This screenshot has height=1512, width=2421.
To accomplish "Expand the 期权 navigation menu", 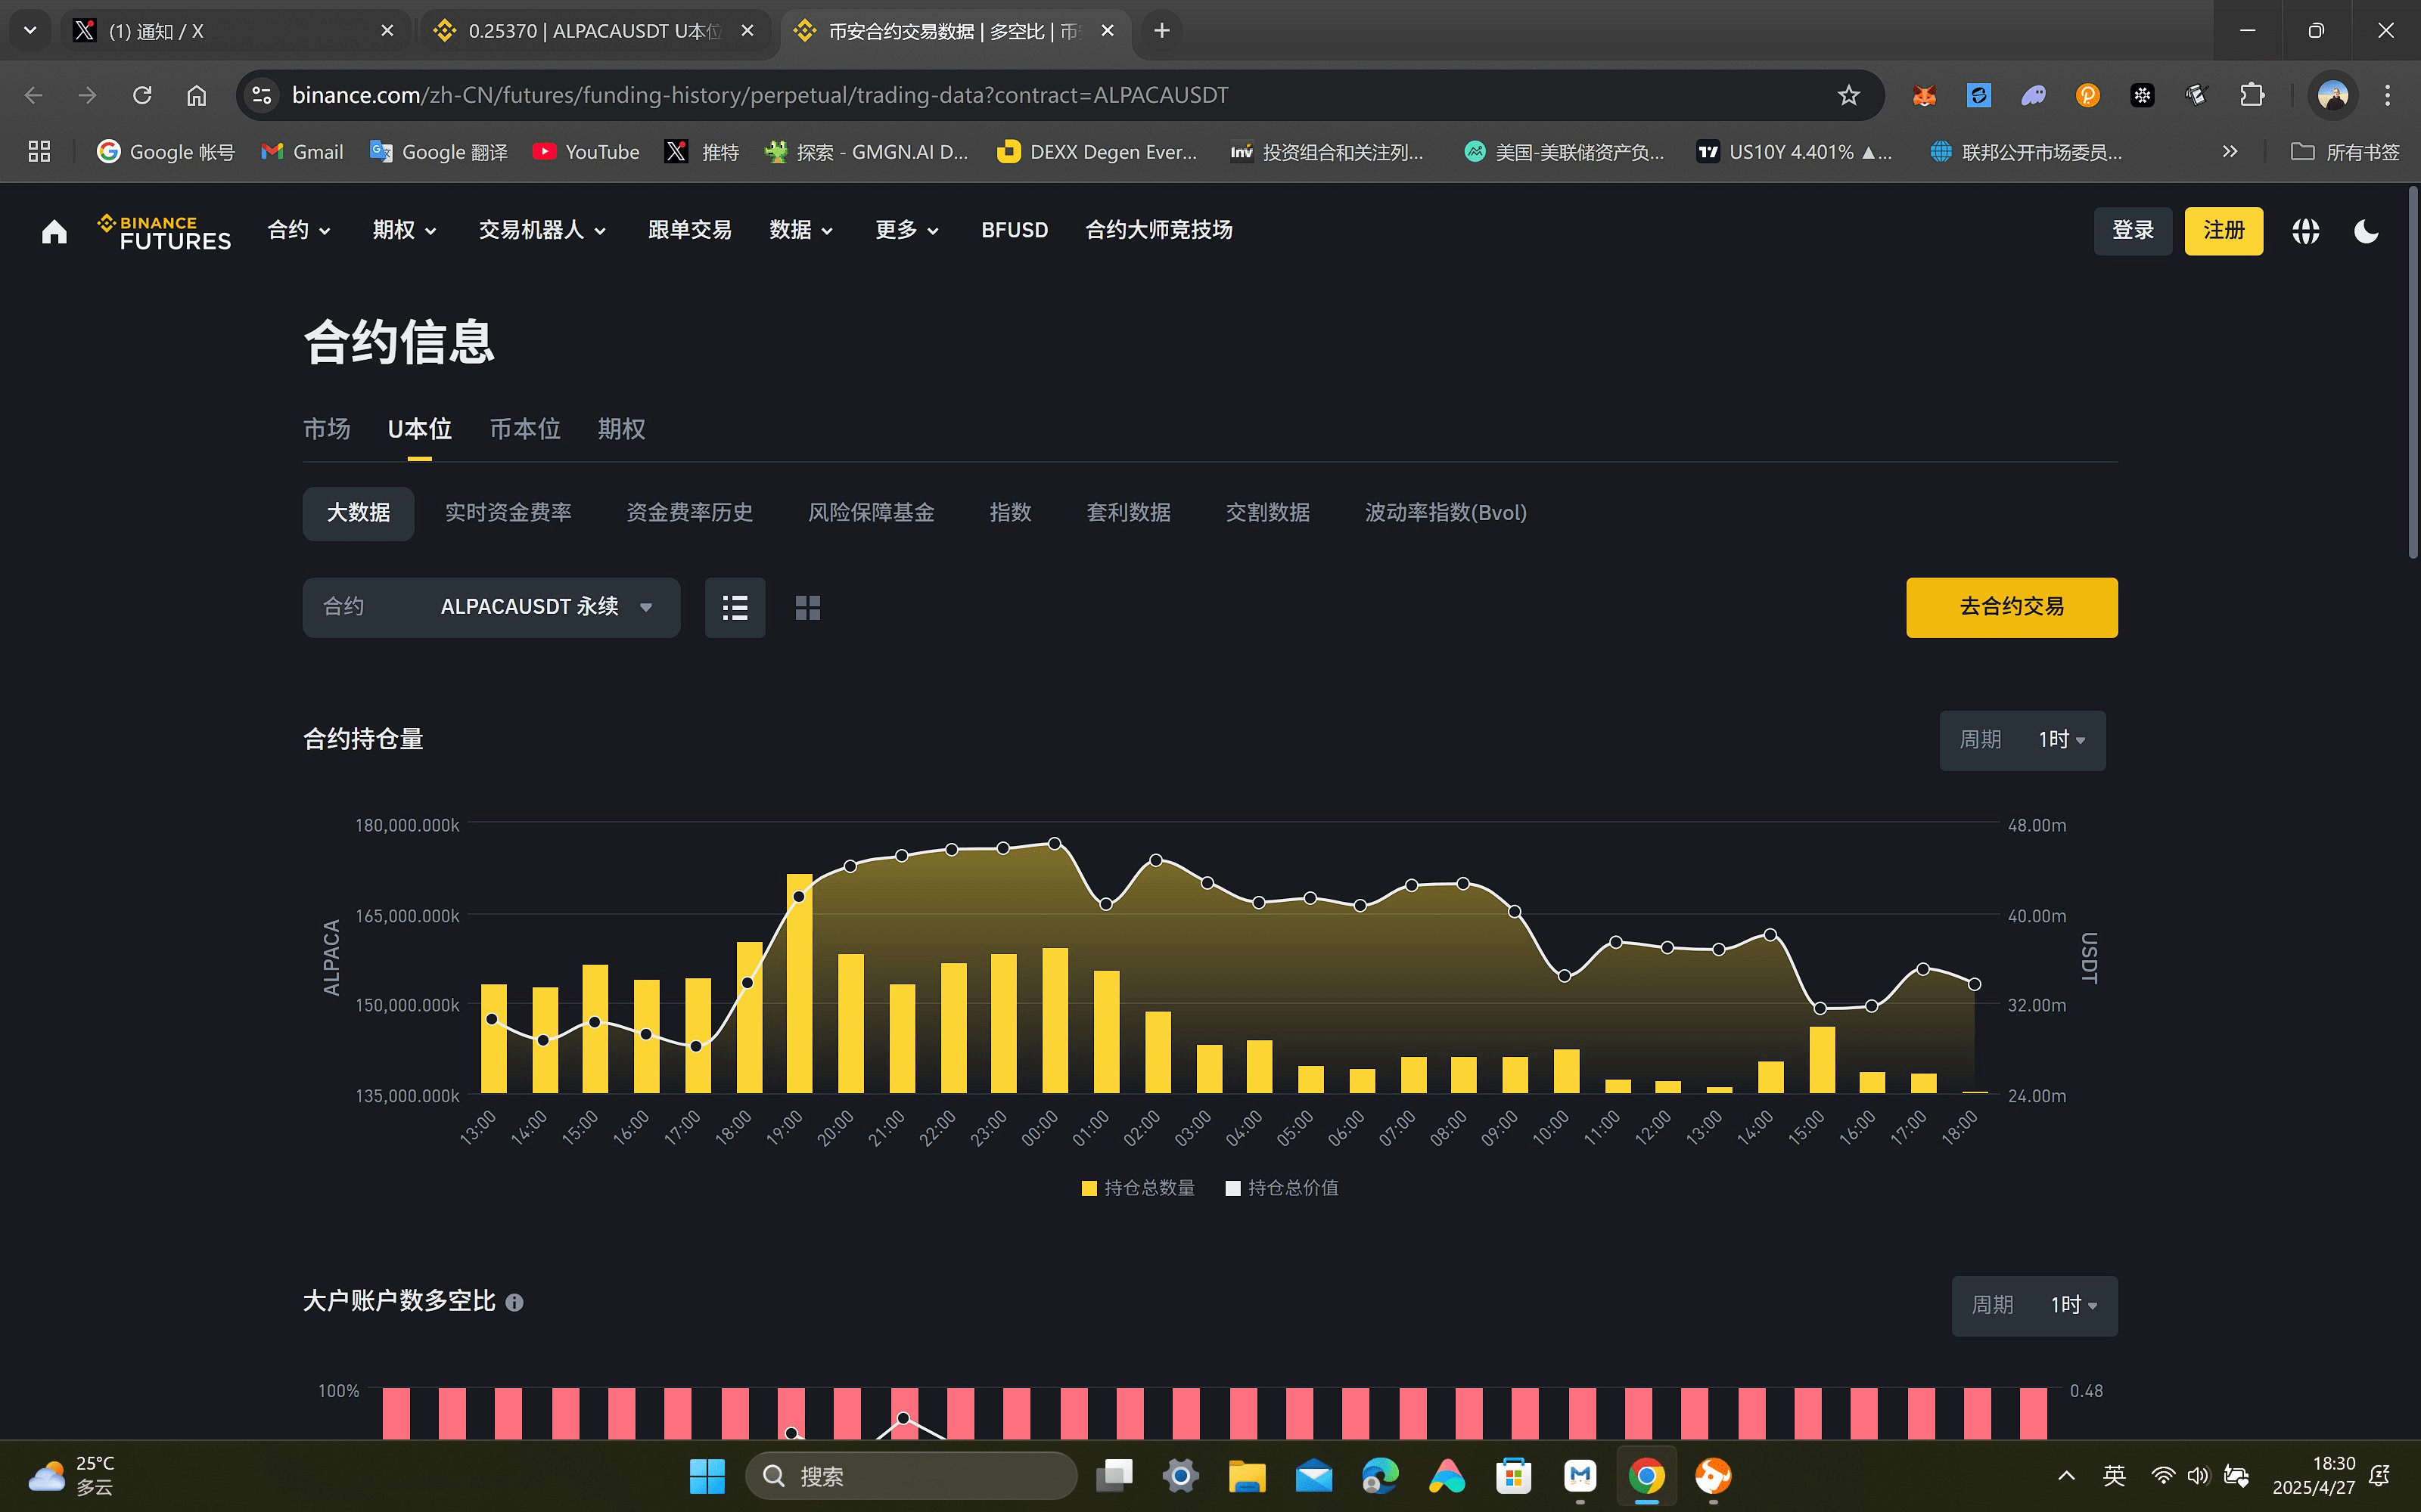I will [x=404, y=230].
